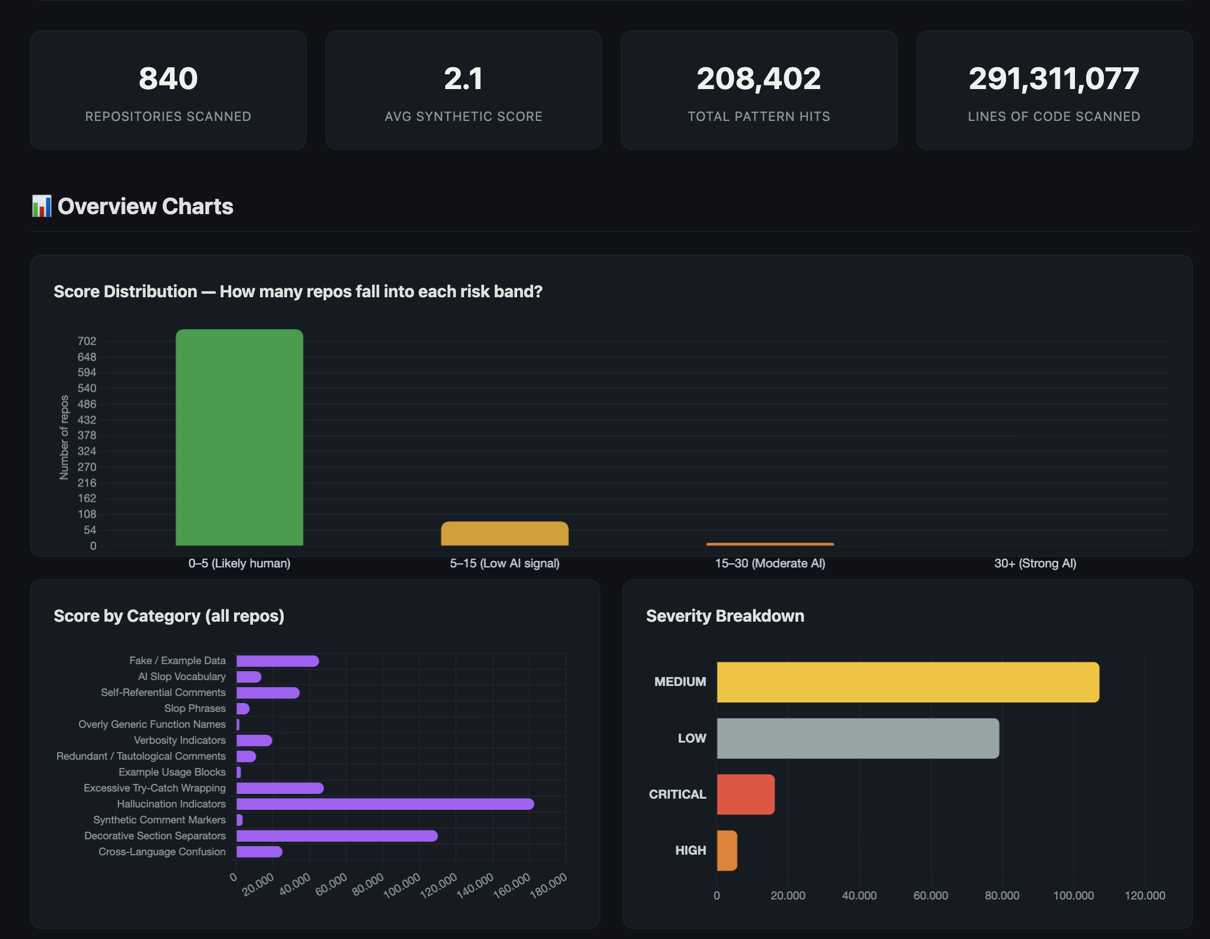Click the 291,311,077 lines of code value
Screen dimensions: 1210x939
(1054, 78)
